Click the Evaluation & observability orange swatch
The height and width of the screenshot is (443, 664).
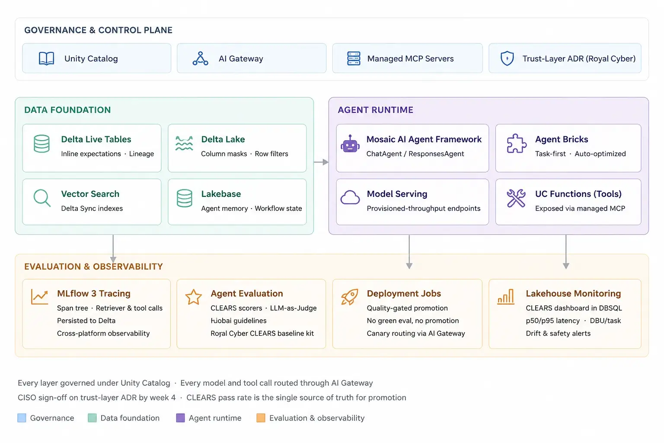click(x=261, y=418)
